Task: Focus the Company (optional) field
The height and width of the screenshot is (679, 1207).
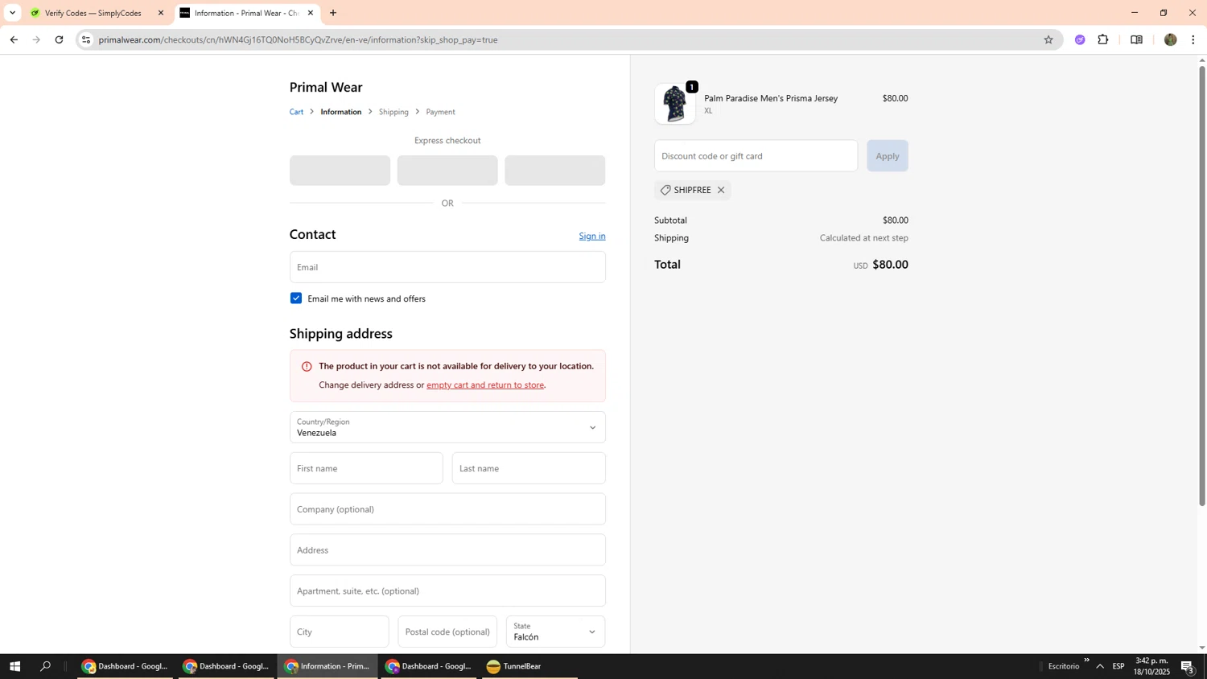Action: pyautogui.click(x=447, y=509)
